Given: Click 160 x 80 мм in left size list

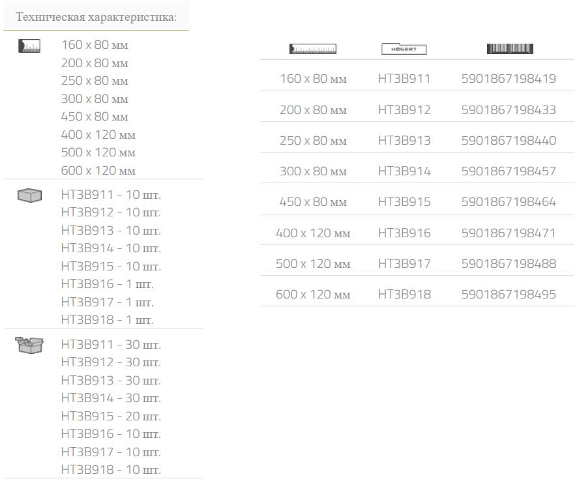Looking at the screenshot, I should pyautogui.click(x=95, y=46).
